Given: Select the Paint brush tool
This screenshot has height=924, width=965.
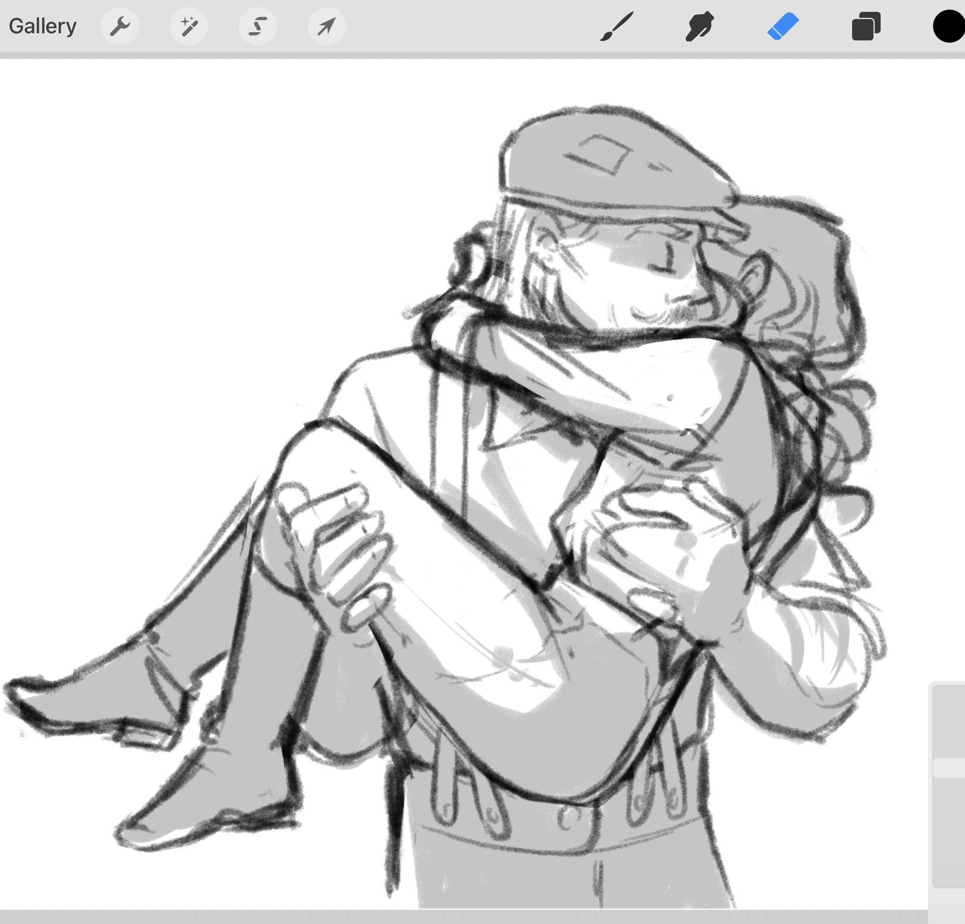Looking at the screenshot, I should (x=617, y=27).
